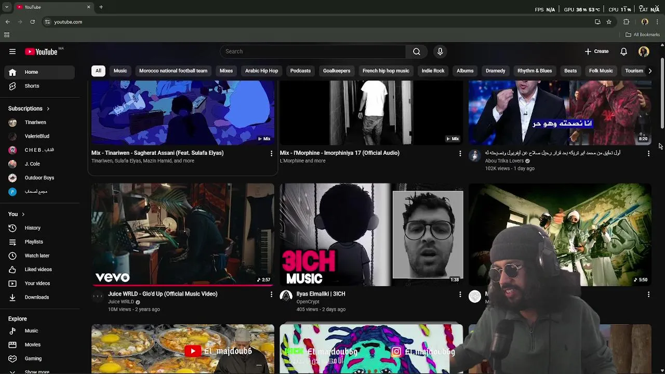Screen dimensions: 665x374
Task: Open the Chrome profile avatar
Action: tap(645, 22)
